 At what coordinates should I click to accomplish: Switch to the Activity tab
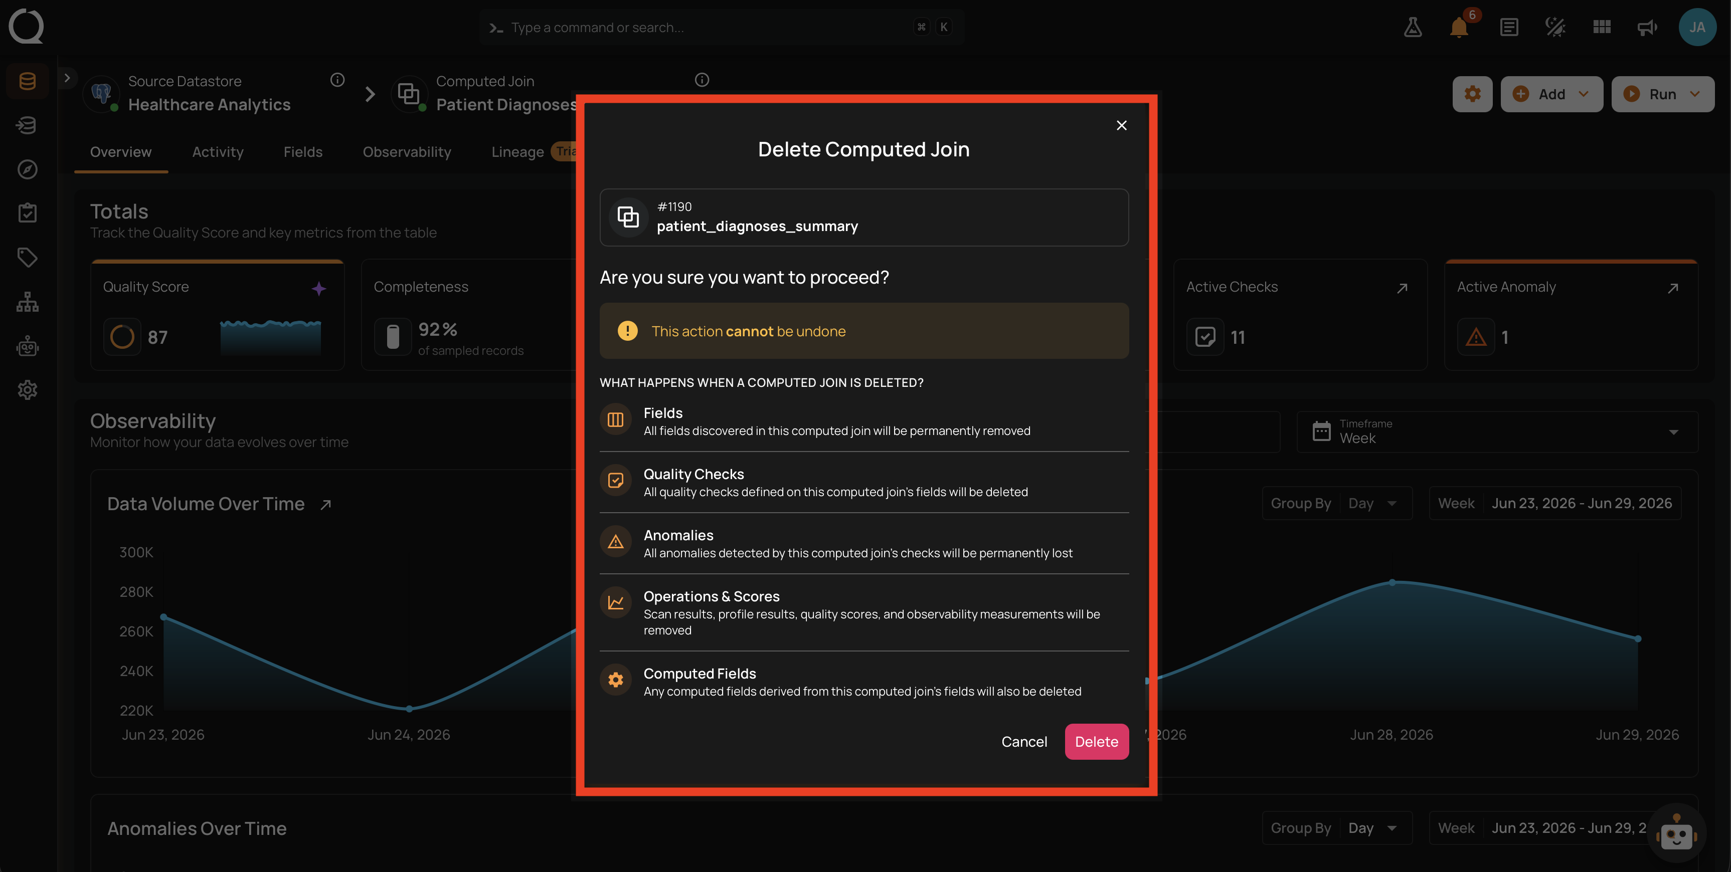point(218,152)
